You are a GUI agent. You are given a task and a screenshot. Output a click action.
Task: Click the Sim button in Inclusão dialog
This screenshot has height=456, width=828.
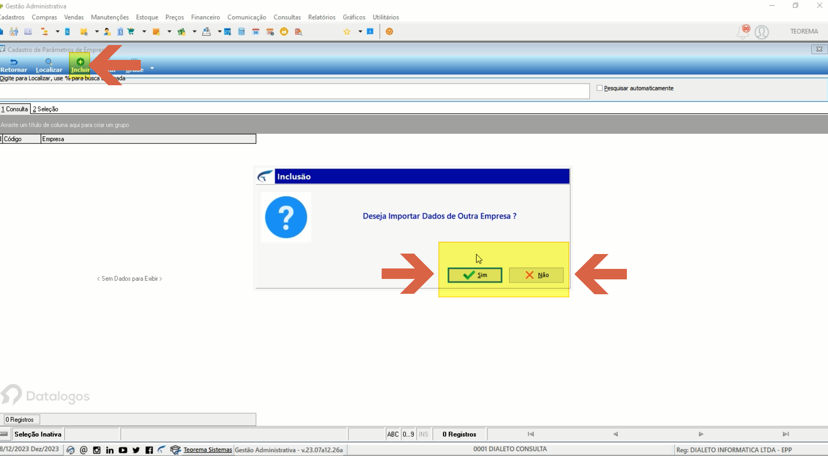pos(475,275)
